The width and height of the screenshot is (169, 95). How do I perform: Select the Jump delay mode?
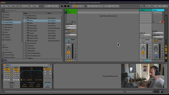pyautogui.click(x=48, y=74)
